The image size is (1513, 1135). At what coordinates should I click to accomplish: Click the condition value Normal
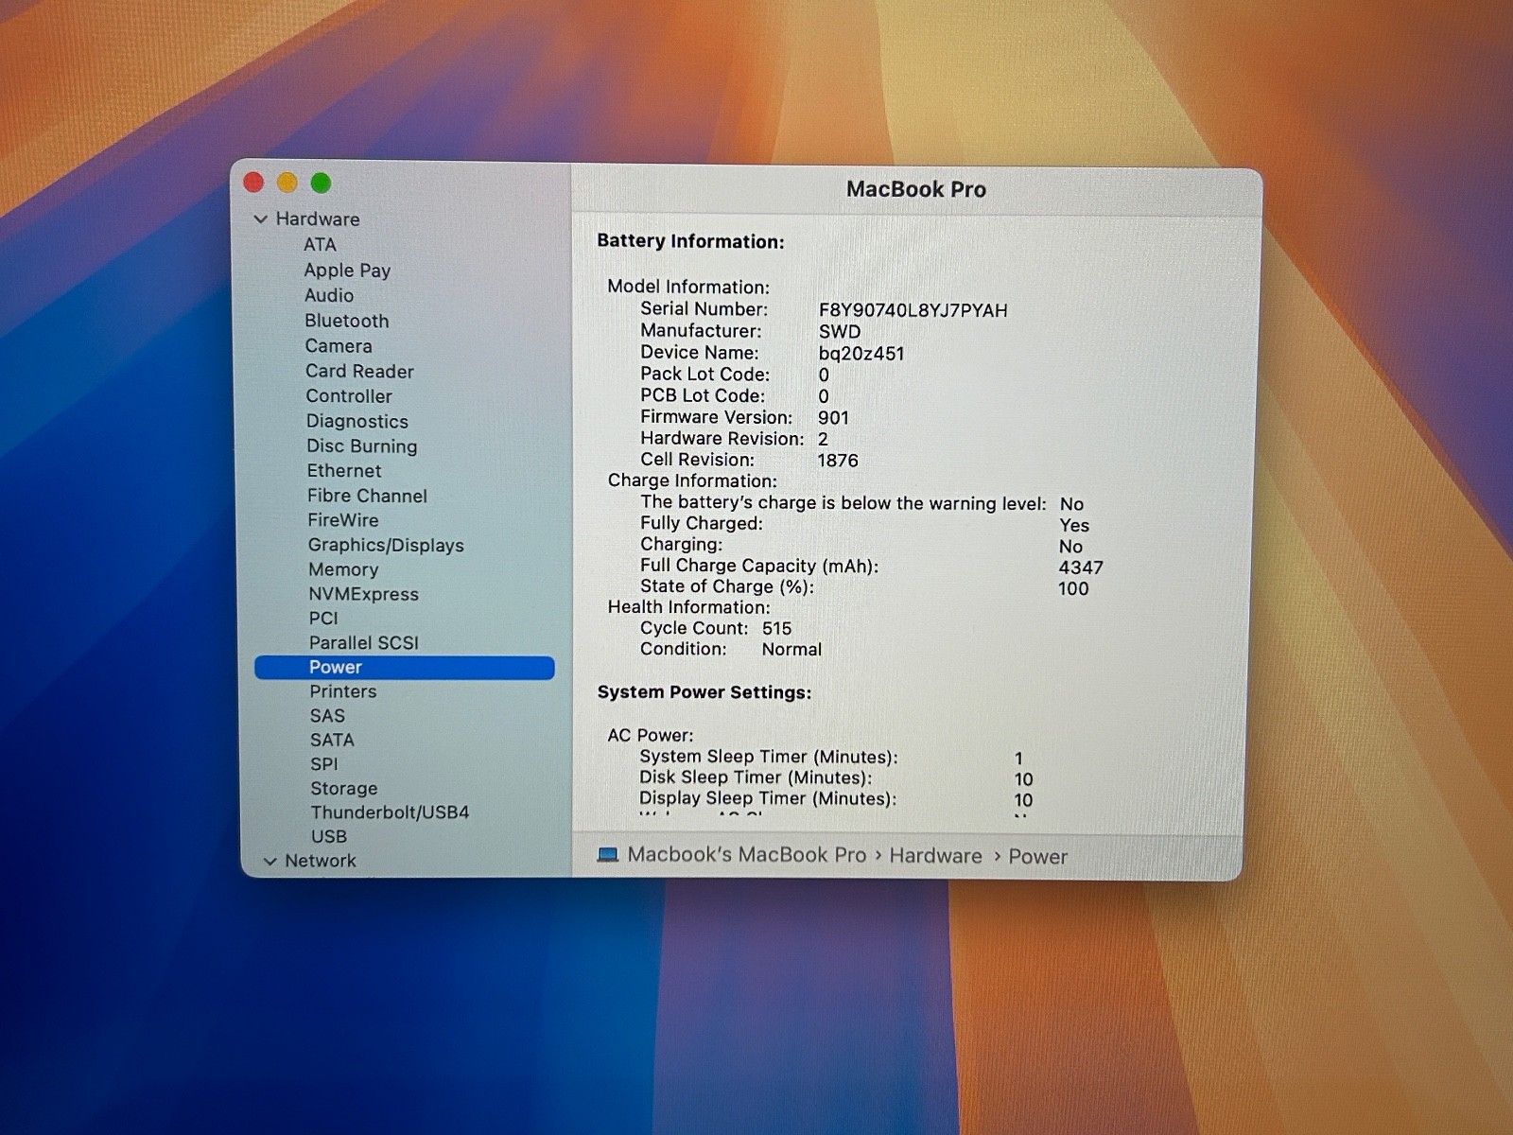click(791, 650)
